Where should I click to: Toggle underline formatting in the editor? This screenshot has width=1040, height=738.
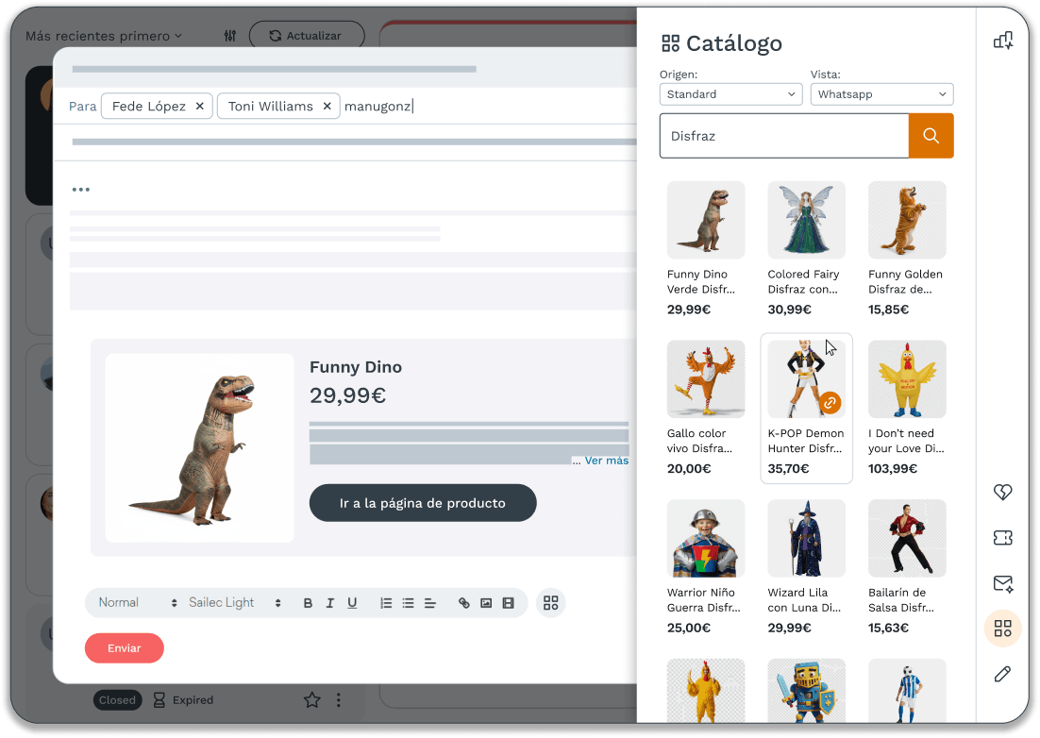(x=351, y=602)
